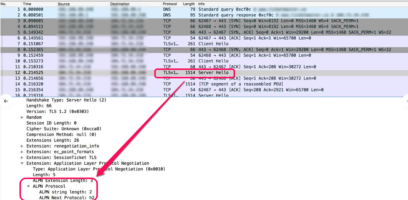The width and height of the screenshot is (408, 200).
Task: Select packet 1 DNS Standard query row
Action: (x=213, y=9)
